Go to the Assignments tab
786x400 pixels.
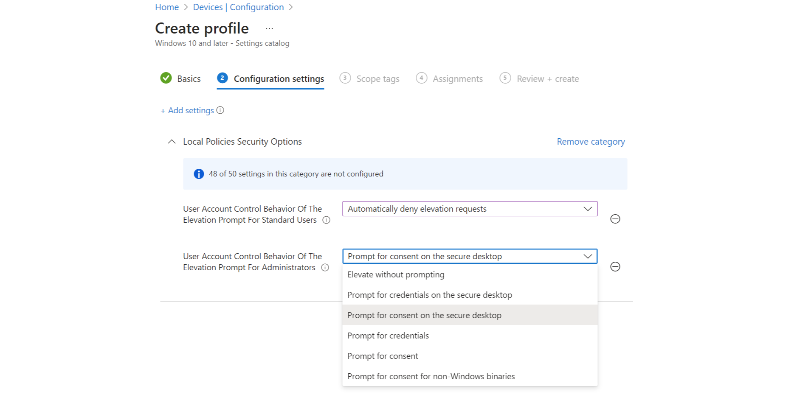point(457,79)
